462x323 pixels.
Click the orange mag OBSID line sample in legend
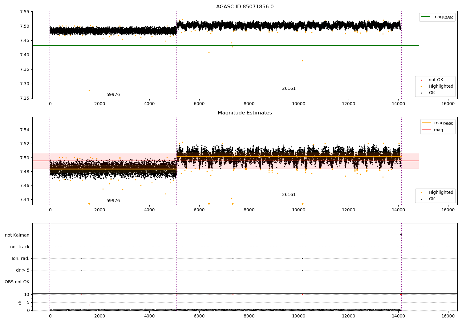point(427,123)
